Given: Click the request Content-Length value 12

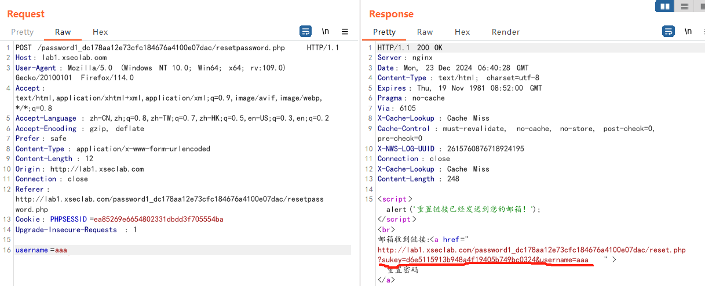Looking at the screenshot, I should (x=89, y=159).
